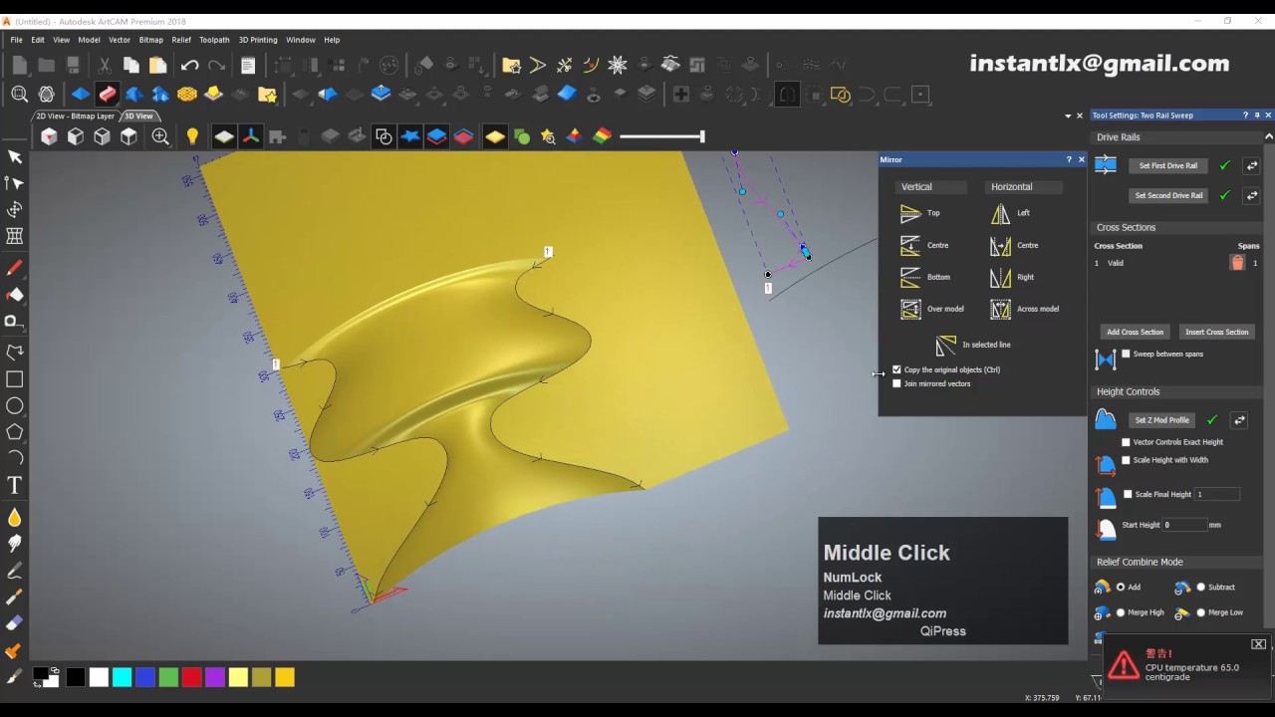Mirror vertically using the Top icon
This screenshot has width=1275, height=717.
(910, 213)
